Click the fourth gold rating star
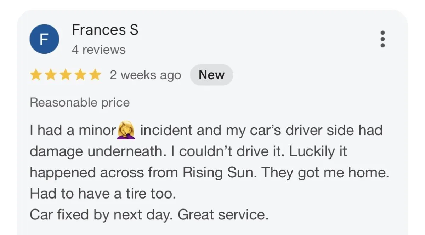 click(x=80, y=75)
